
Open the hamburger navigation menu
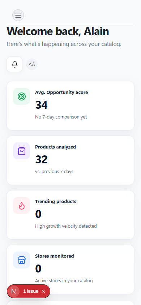18,15
